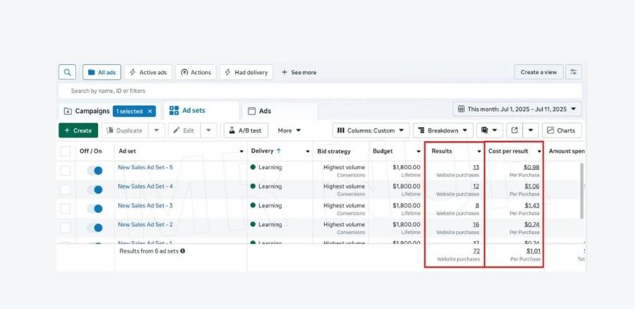
Task: Sort by the Delivery column header
Action: click(x=266, y=151)
